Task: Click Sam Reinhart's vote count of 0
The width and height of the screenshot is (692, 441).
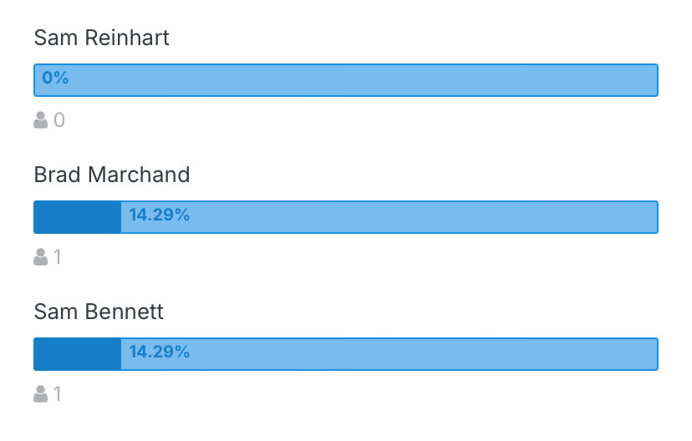Action: pyautogui.click(x=59, y=120)
